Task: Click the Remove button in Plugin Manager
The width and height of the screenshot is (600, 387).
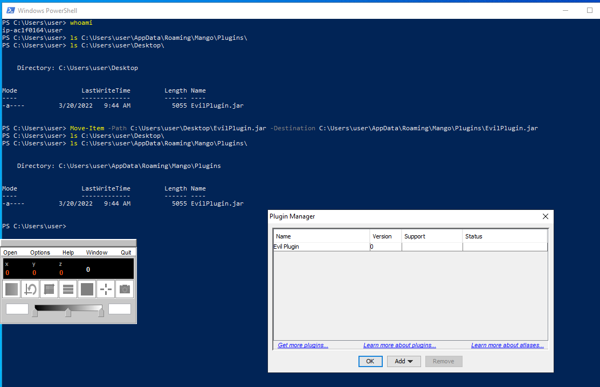Action: tap(444, 361)
